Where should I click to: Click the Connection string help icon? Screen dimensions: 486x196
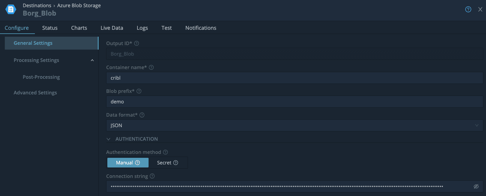point(152,176)
